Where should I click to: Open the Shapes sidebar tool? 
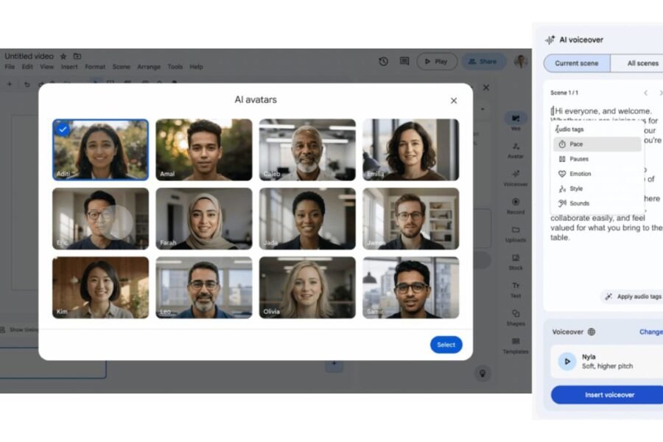(516, 318)
